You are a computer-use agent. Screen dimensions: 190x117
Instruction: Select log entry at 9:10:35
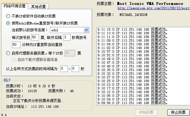pyautogui.click(x=132, y=70)
